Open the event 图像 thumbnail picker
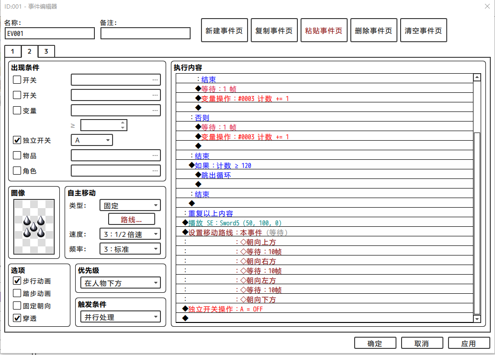This screenshot has height=355, width=495. tap(34, 227)
